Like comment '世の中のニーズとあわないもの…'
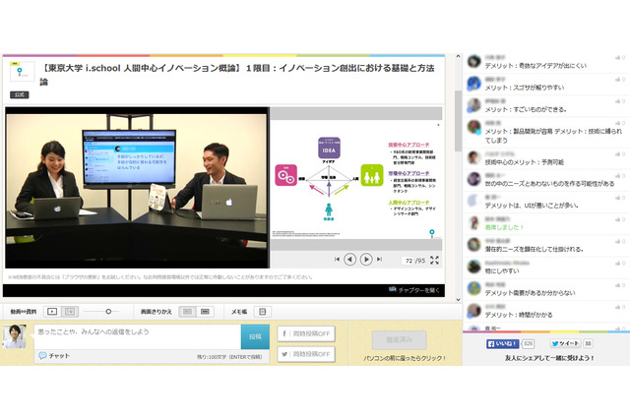Screen dimensions: 630x419 point(620,176)
